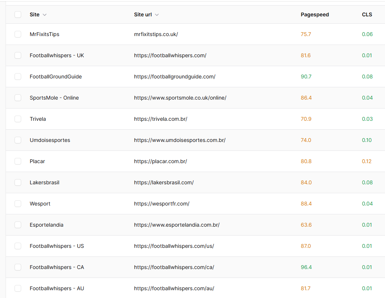Click the Pagespeed column header

click(315, 14)
